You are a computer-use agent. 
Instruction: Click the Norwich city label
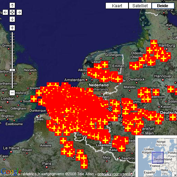point(30,70)
